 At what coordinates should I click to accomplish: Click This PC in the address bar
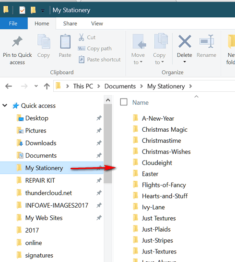tap(83, 86)
